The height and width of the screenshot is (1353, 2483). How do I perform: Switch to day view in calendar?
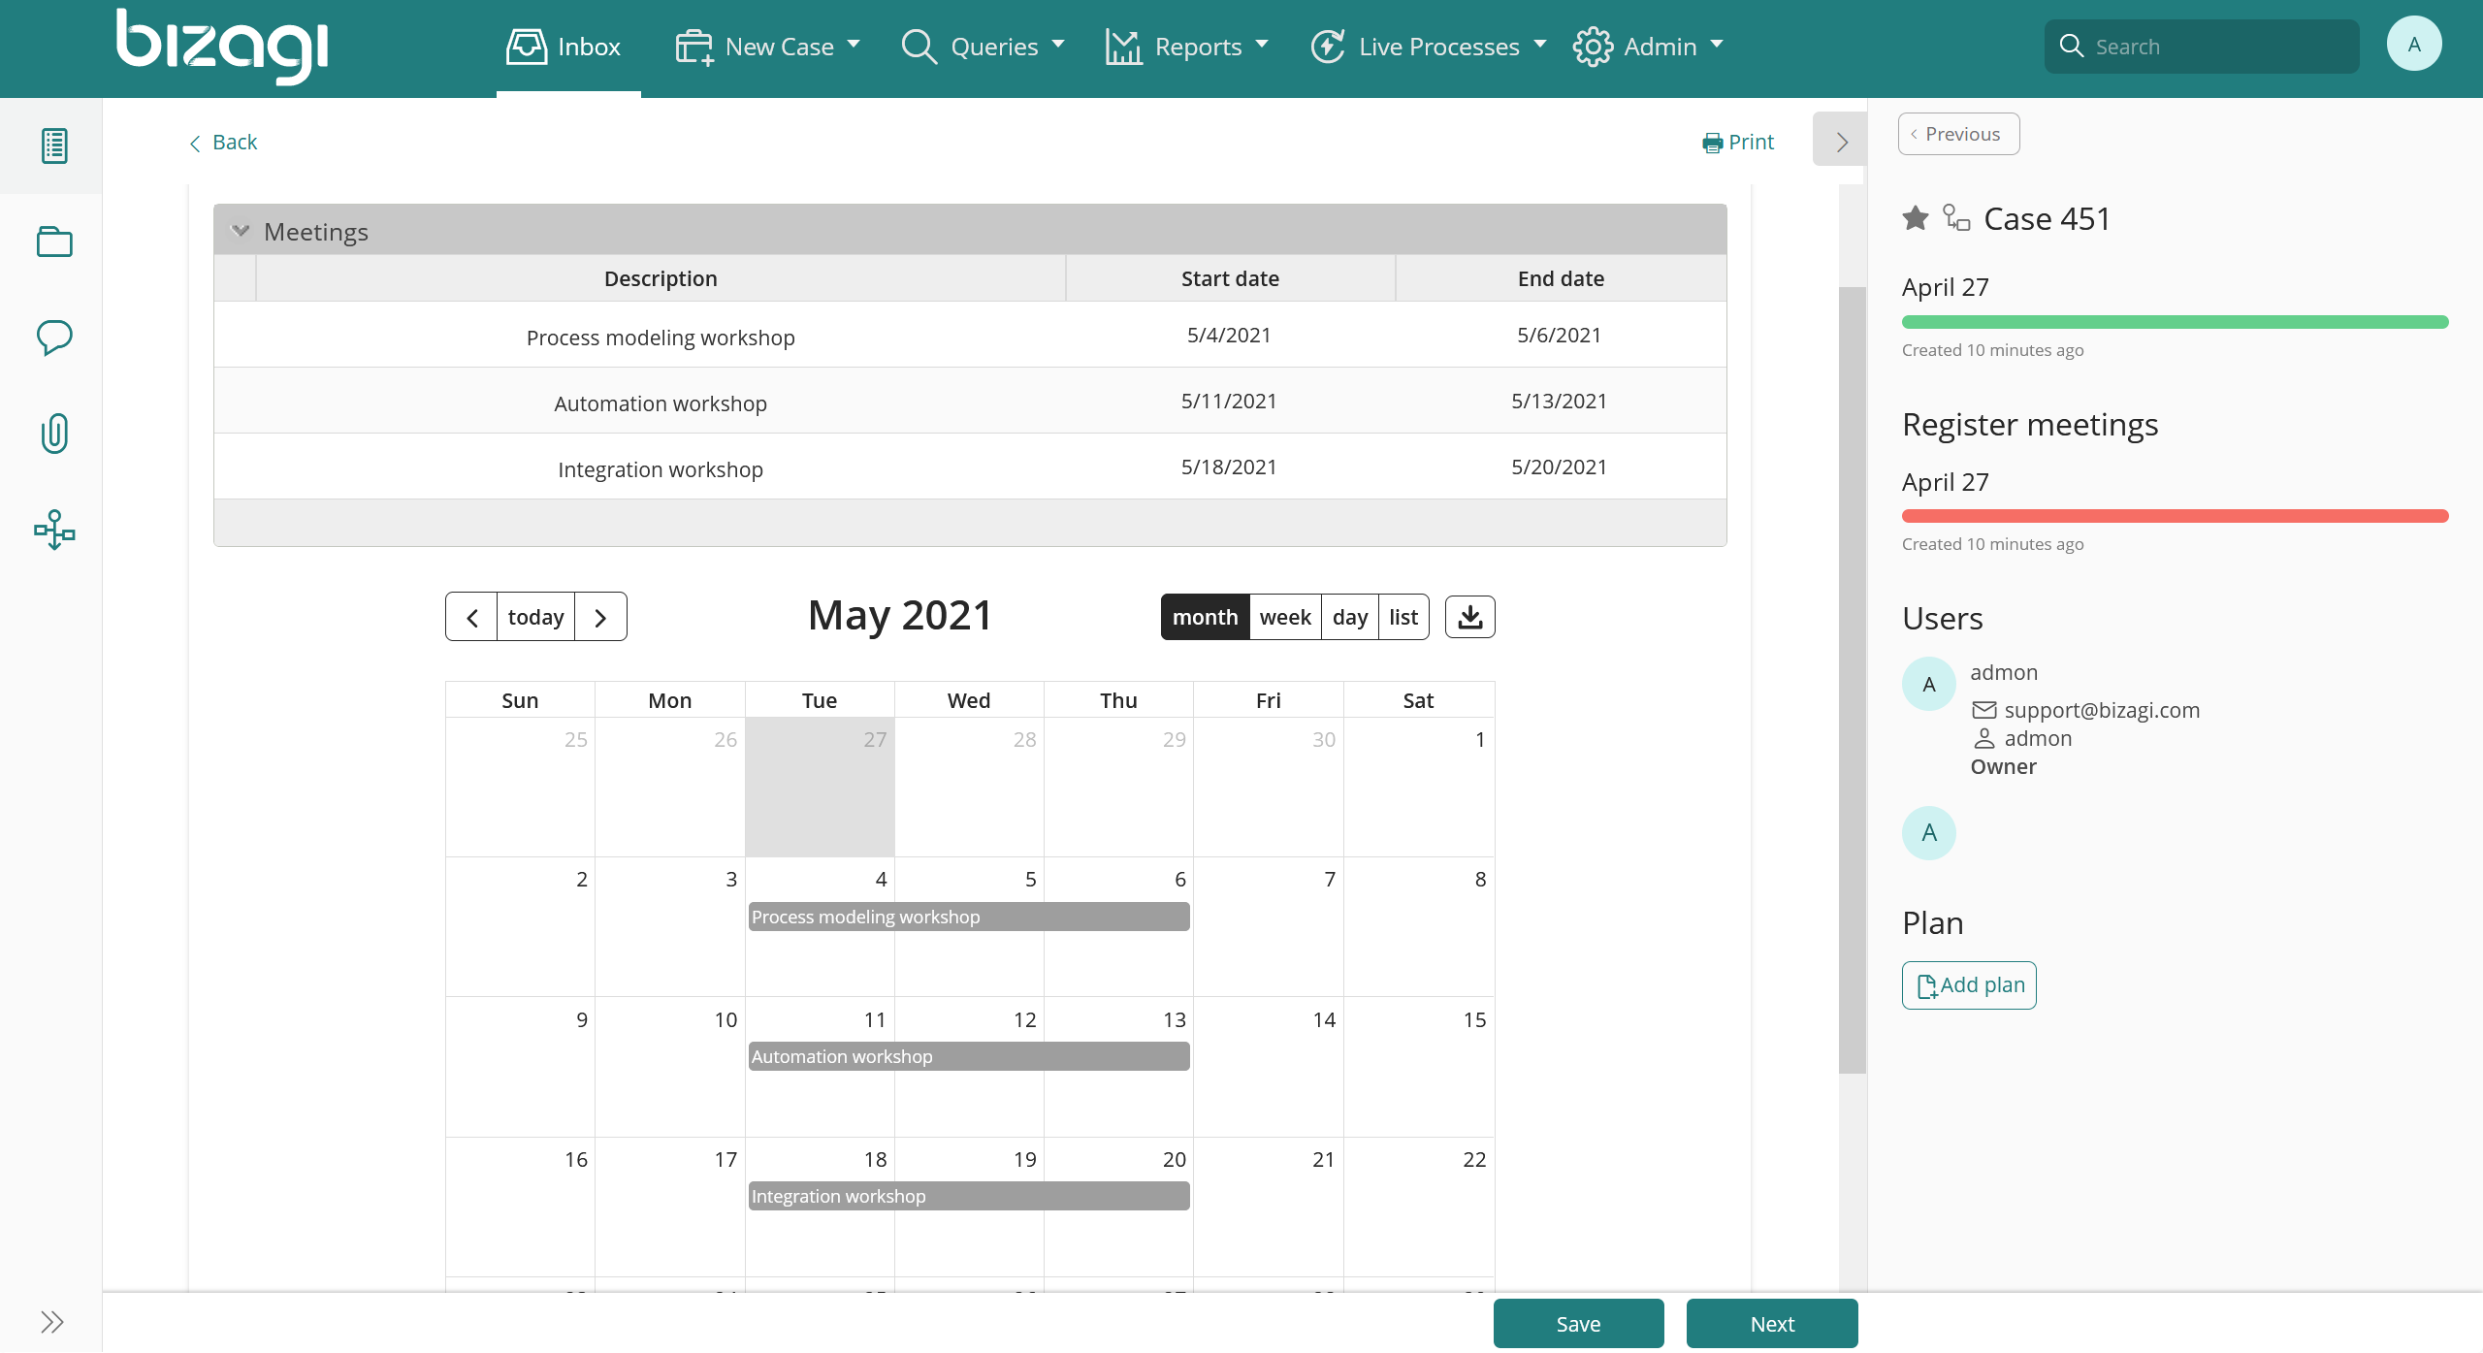pyautogui.click(x=1349, y=615)
